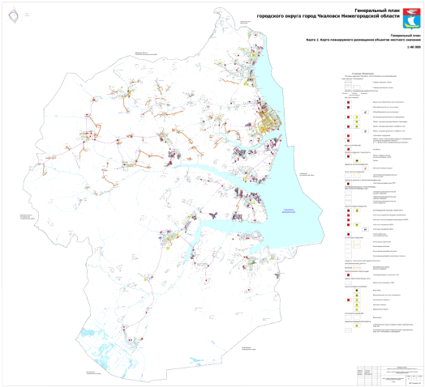The image size is (425, 387).
Task: Click the 'Карта 2' map subtitle line
Action: click(x=363, y=40)
